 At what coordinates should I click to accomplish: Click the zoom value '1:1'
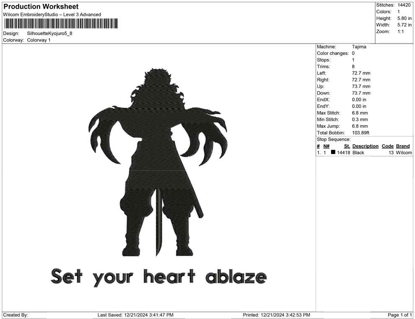pos(401,31)
